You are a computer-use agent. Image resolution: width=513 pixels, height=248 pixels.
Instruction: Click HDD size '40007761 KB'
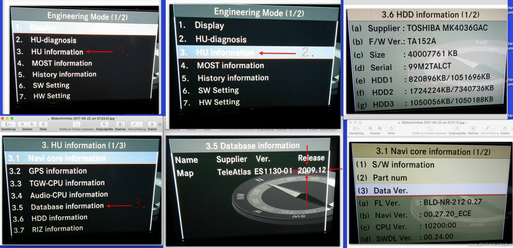click(x=433, y=54)
